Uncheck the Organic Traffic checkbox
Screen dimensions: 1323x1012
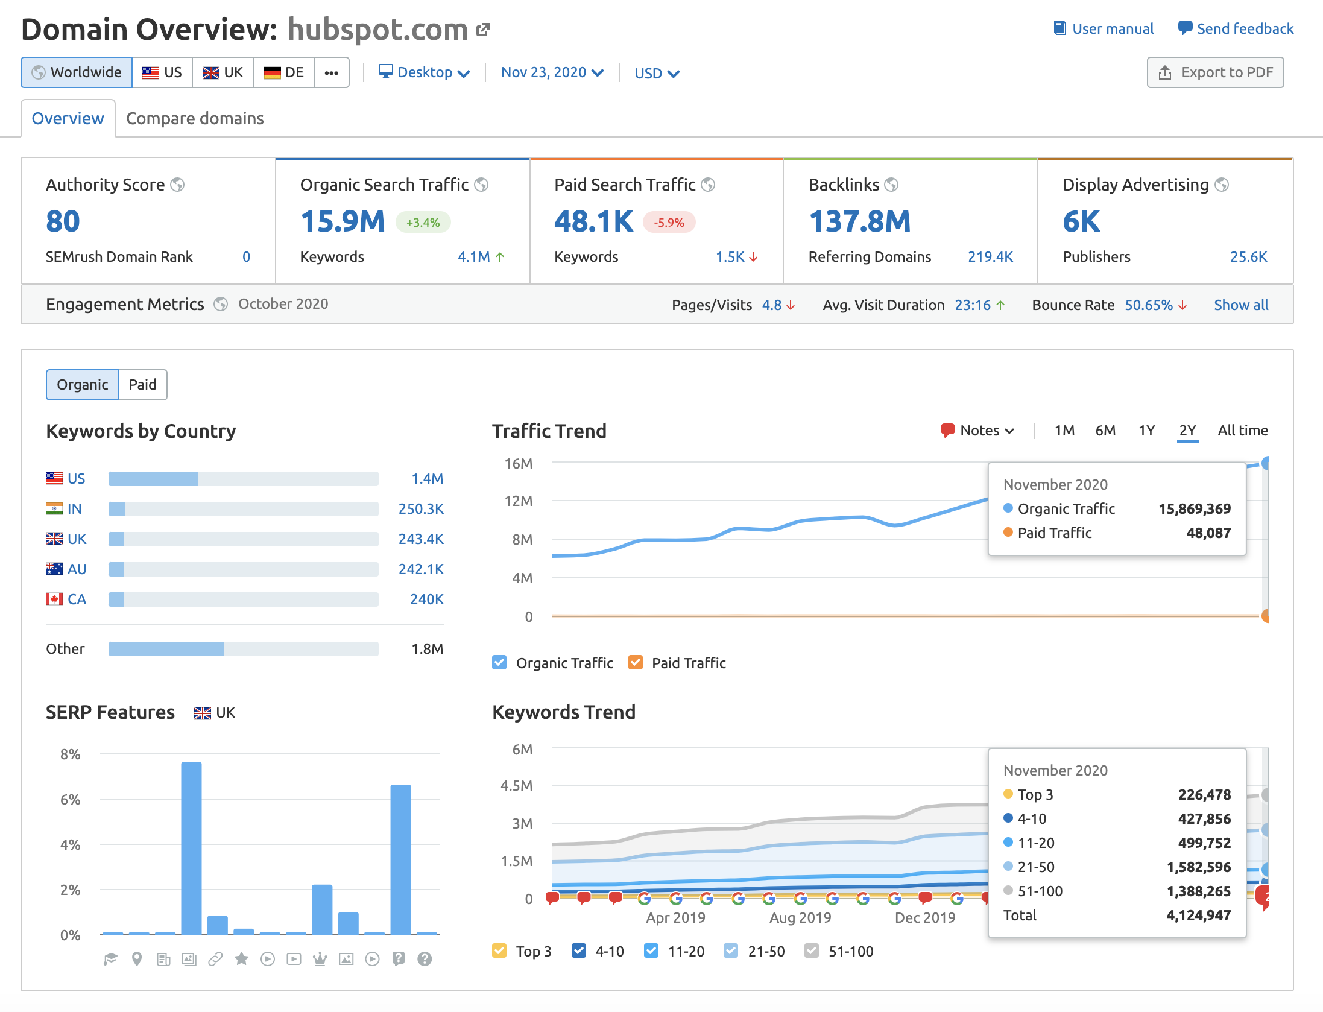(x=499, y=662)
